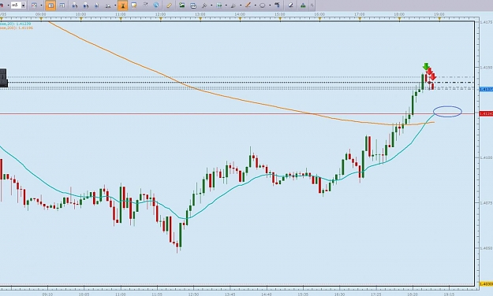
Task: Click the (close,200) orange moving average label
Action: tap(17, 28)
